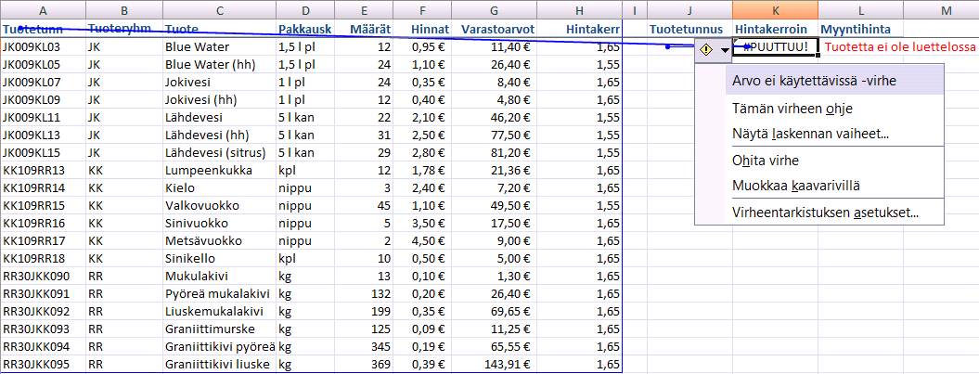Click the '5 l kan' cell in Lähdevesi (hh) row
Viewport: 979px width, 374px height.
point(305,135)
